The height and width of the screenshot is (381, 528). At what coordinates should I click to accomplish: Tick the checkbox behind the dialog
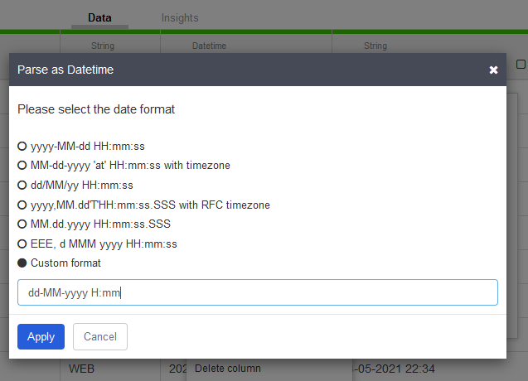click(x=521, y=65)
